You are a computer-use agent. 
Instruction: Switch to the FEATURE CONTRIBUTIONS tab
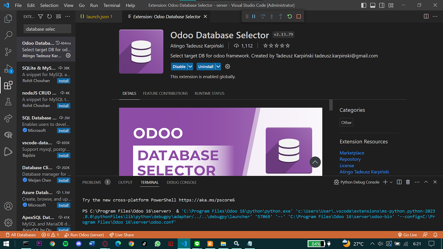[x=165, y=94]
